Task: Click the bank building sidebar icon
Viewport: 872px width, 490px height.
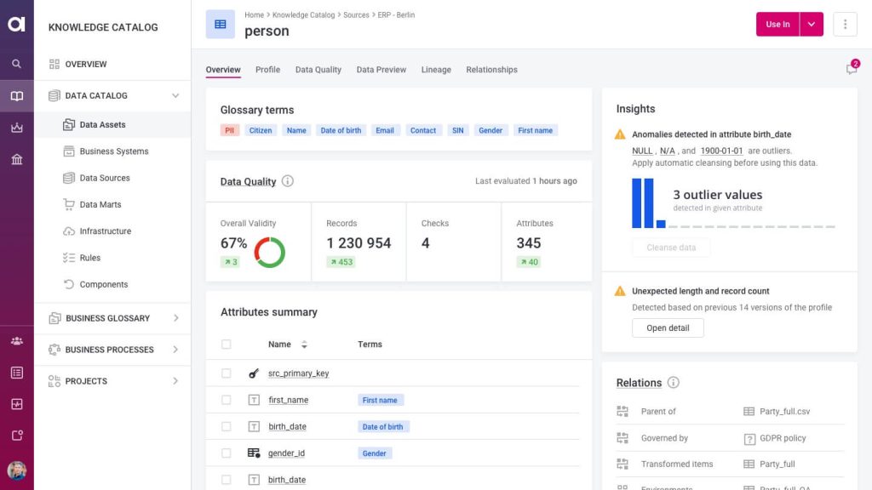Action: point(17,159)
